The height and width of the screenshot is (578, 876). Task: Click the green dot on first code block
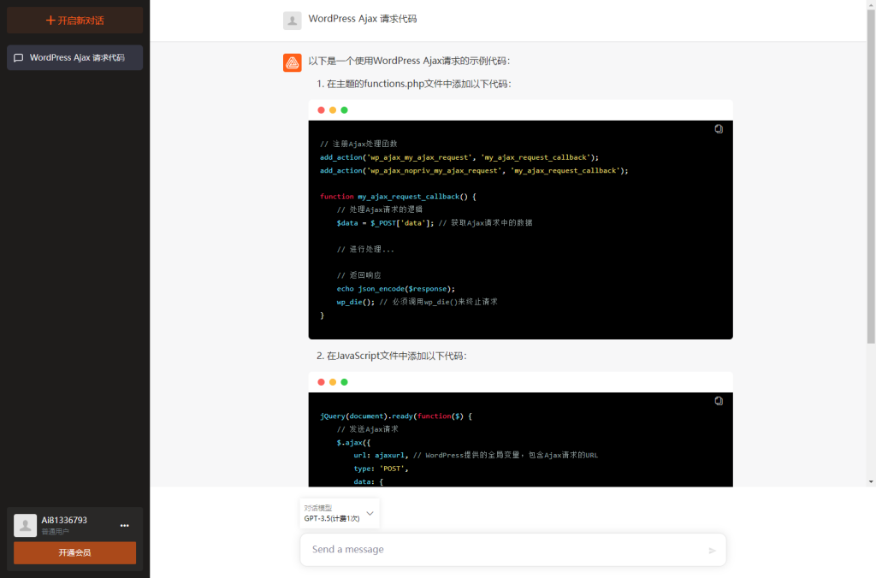pyautogui.click(x=344, y=110)
